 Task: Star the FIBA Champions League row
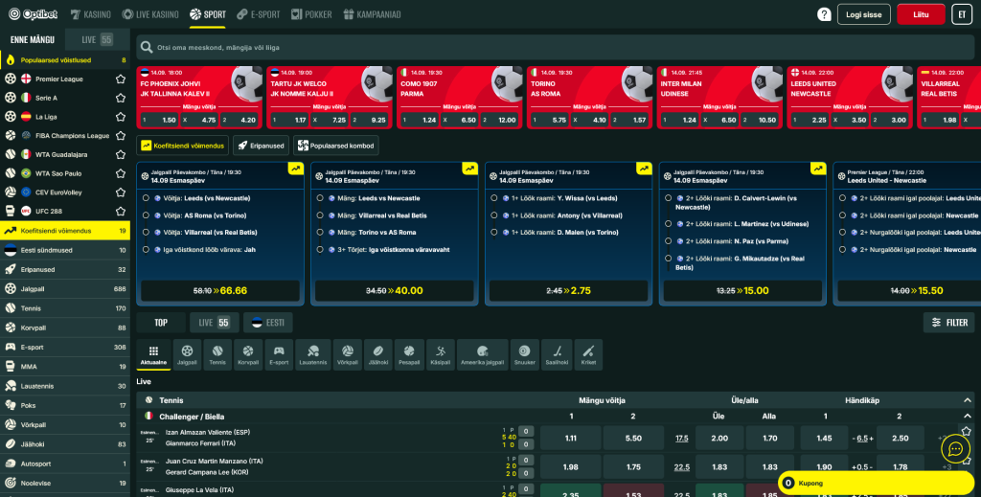coord(120,135)
